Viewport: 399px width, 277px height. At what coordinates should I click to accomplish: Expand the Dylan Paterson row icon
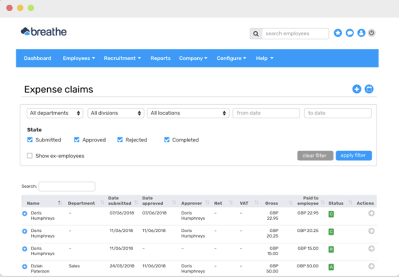(x=24, y=267)
